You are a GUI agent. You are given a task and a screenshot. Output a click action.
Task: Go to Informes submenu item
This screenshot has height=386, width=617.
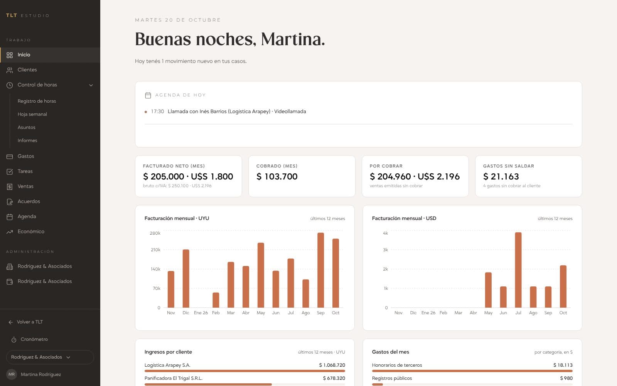27,141
